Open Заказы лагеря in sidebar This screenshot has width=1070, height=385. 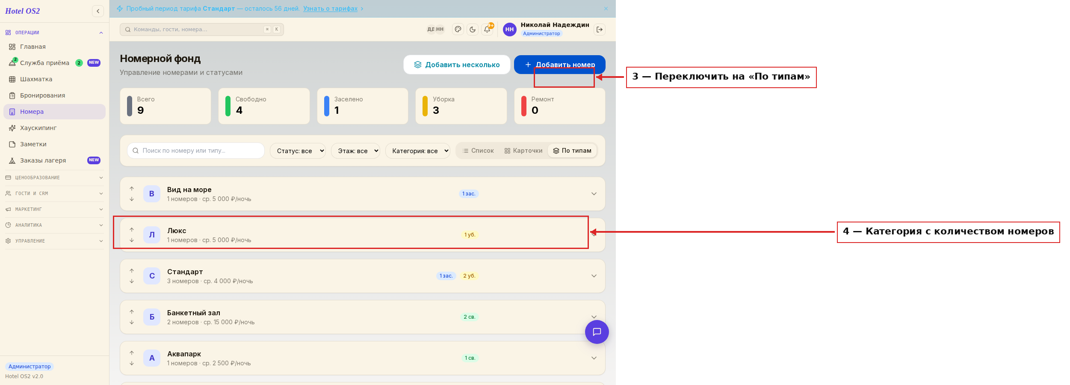pos(54,160)
